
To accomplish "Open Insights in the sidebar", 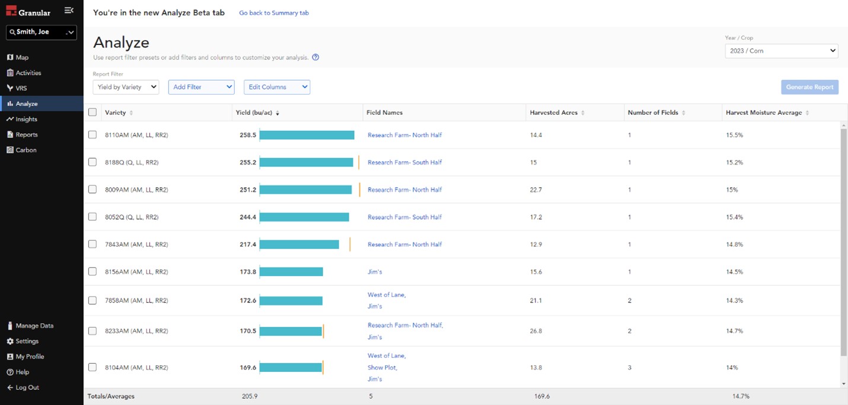I will 27,119.
